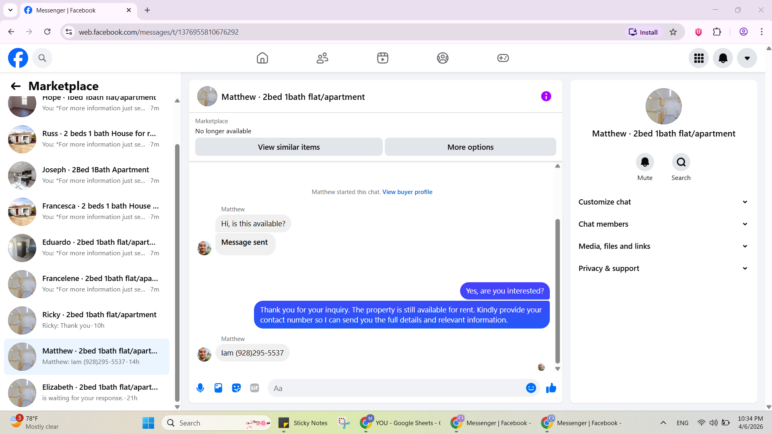Open Russ 2 beds 1 bath House chat

coord(87,139)
